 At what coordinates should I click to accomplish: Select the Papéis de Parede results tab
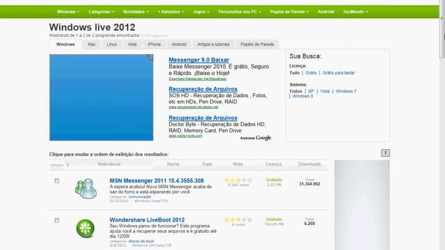coord(257,44)
